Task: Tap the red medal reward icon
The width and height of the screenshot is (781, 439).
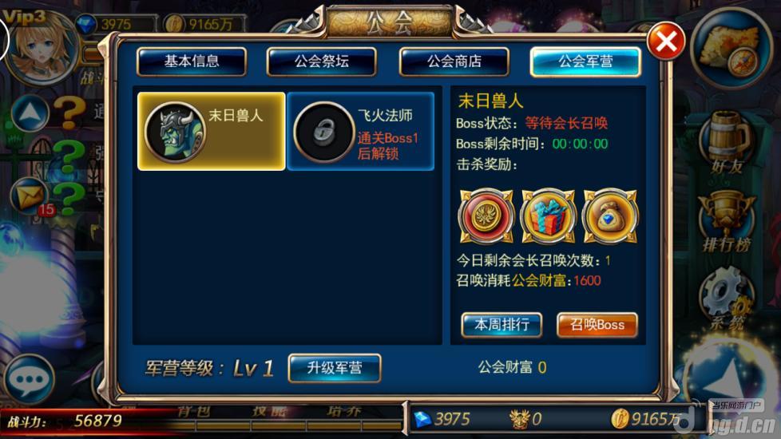Action: [486, 216]
